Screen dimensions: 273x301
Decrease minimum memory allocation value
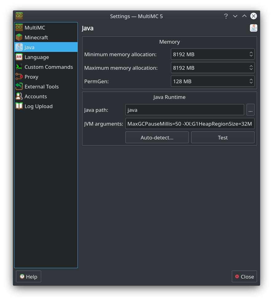(251, 56)
